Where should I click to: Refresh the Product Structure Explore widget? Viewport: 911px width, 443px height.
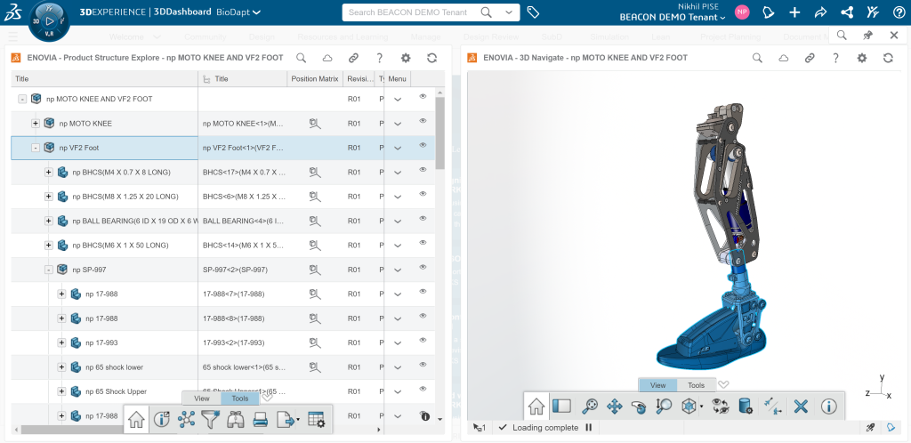431,58
